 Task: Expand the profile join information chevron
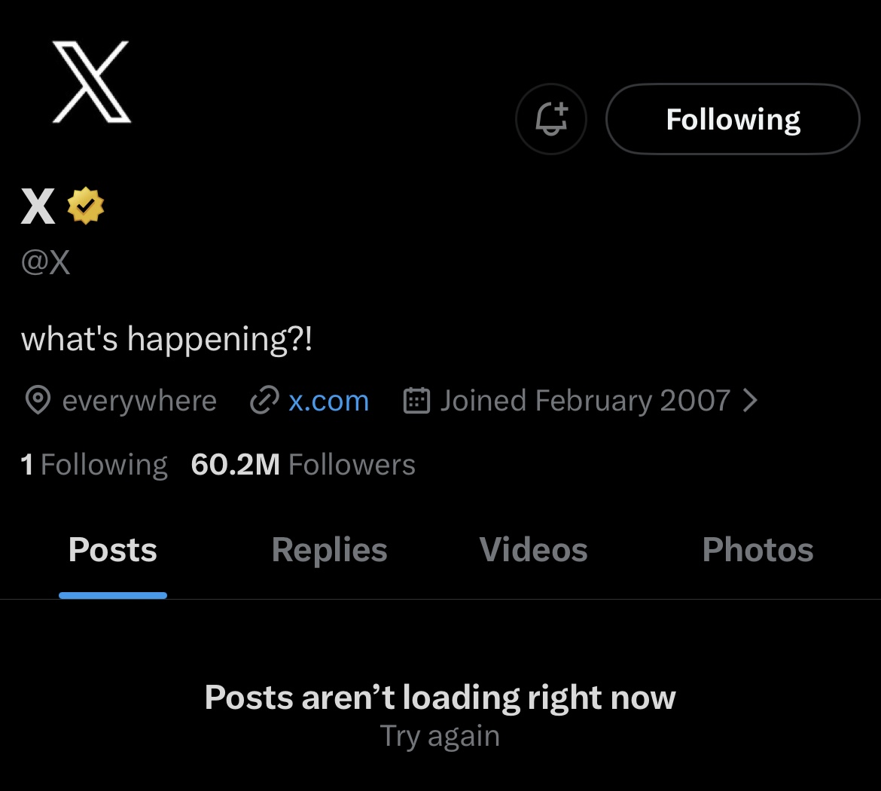point(751,400)
